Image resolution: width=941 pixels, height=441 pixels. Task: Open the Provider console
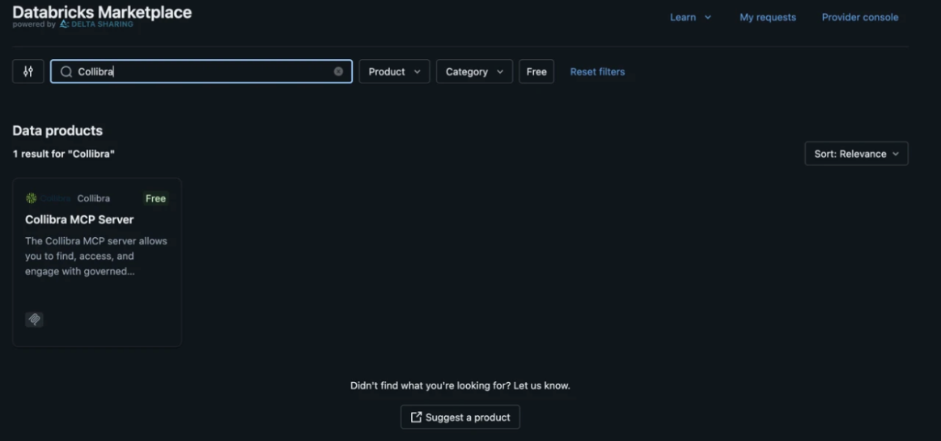coord(860,18)
